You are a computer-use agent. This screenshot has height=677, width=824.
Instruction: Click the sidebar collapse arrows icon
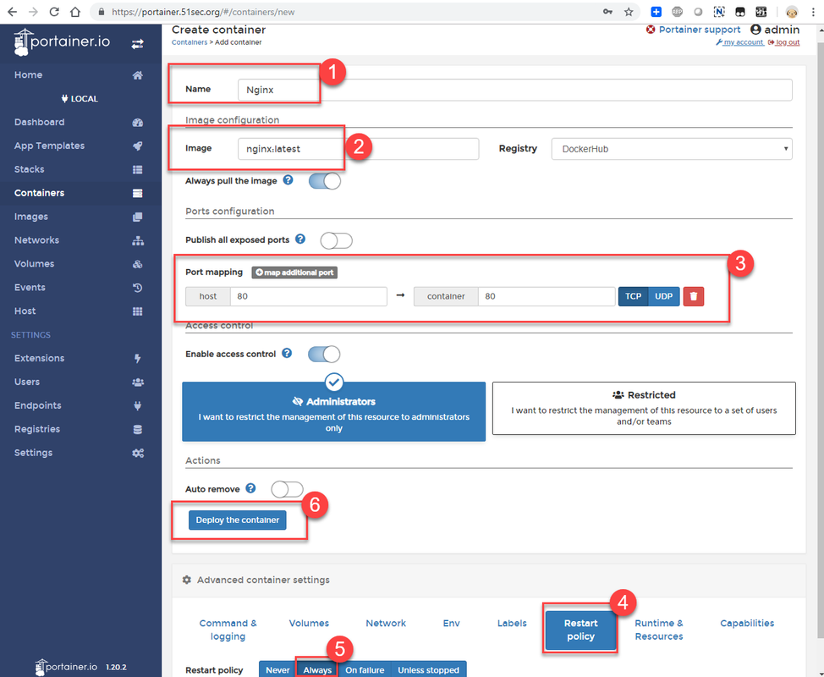click(137, 44)
